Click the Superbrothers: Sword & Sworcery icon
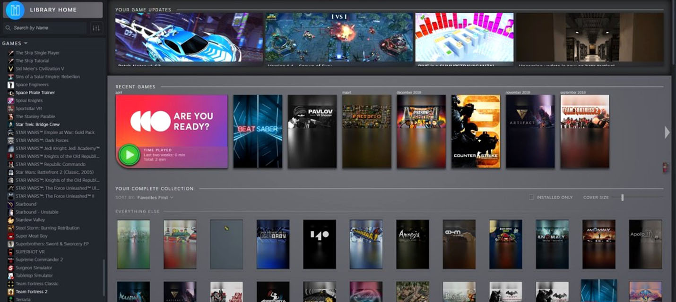The height and width of the screenshot is (302, 676). pos(11,244)
